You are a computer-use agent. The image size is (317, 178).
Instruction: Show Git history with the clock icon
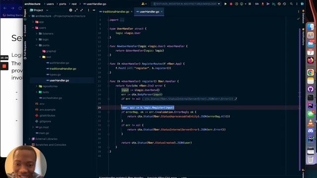tap(279, 4)
